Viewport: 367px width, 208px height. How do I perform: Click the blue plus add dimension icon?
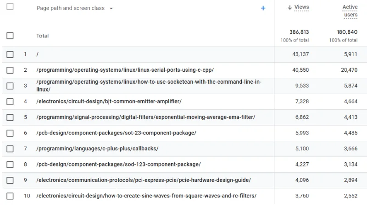pos(263,8)
